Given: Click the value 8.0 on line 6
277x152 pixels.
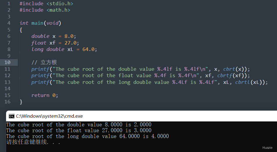Looking at the screenshot, I should point(69,36).
